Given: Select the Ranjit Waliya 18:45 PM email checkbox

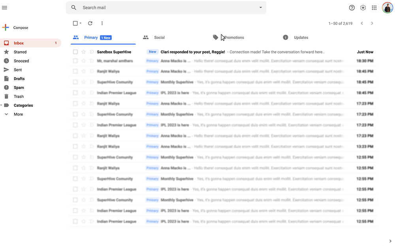Looking at the screenshot, I should (75, 71).
